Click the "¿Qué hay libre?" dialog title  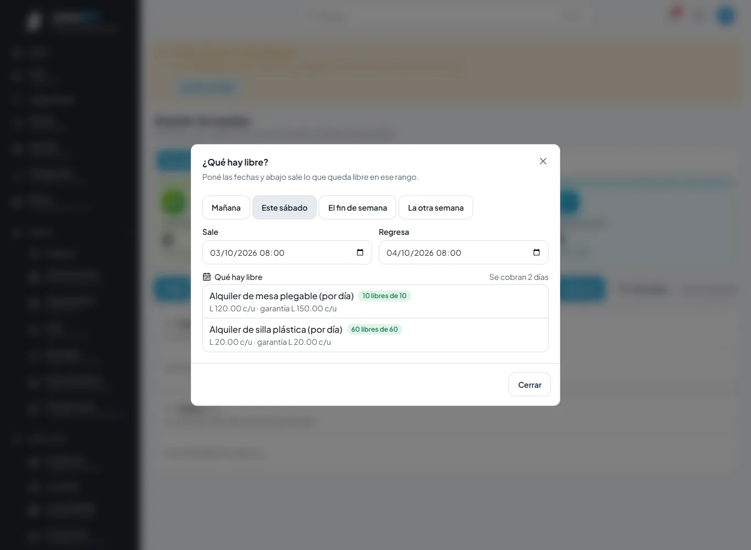[235, 162]
